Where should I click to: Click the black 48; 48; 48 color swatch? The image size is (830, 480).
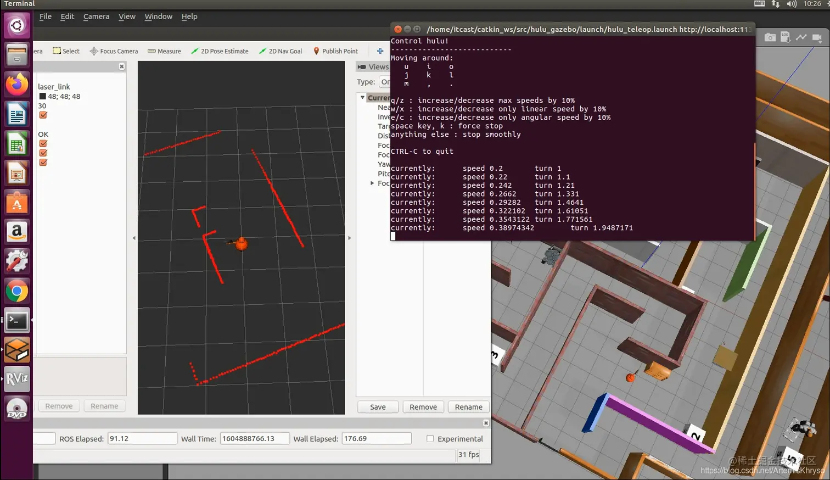(x=42, y=97)
